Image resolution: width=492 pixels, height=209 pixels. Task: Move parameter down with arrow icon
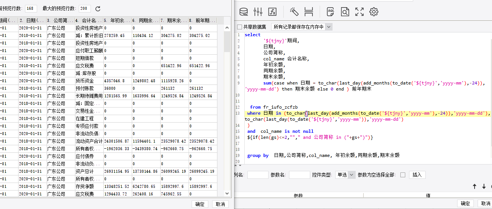point(484,186)
